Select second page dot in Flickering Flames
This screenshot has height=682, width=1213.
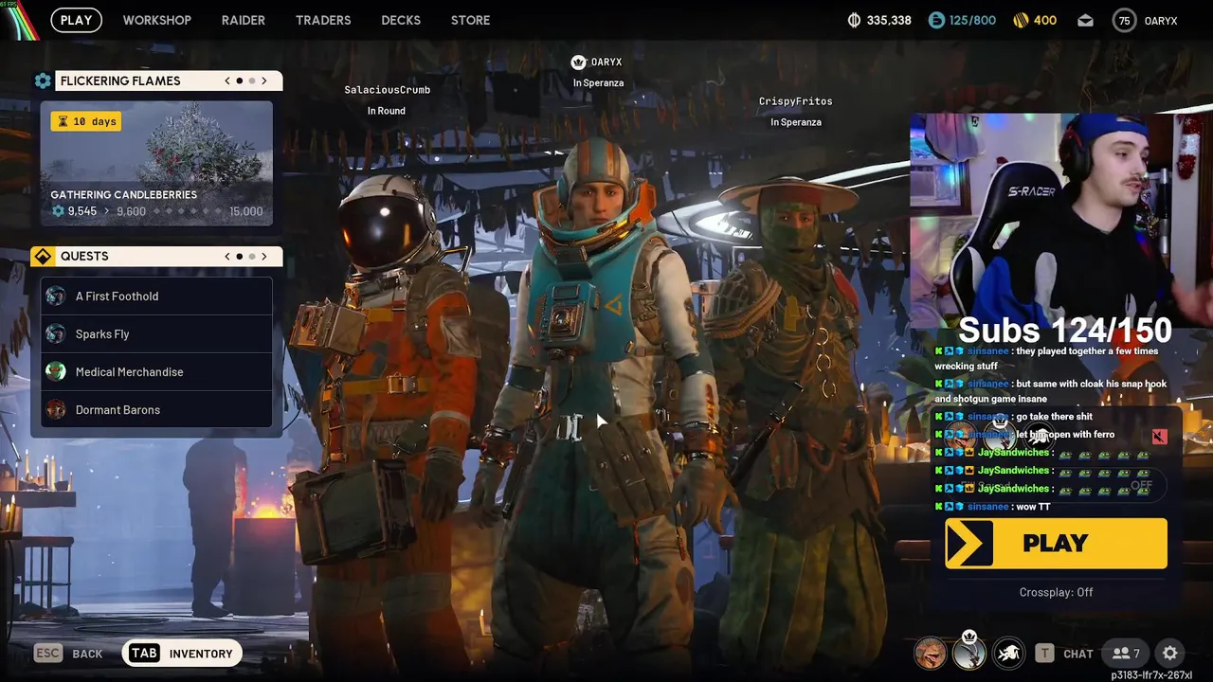pyautogui.click(x=251, y=81)
